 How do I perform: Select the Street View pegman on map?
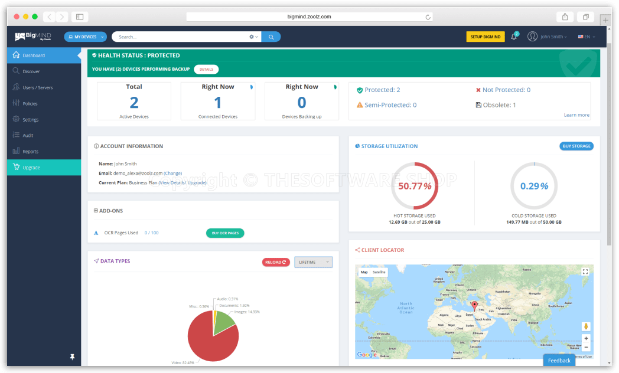click(585, 326)
